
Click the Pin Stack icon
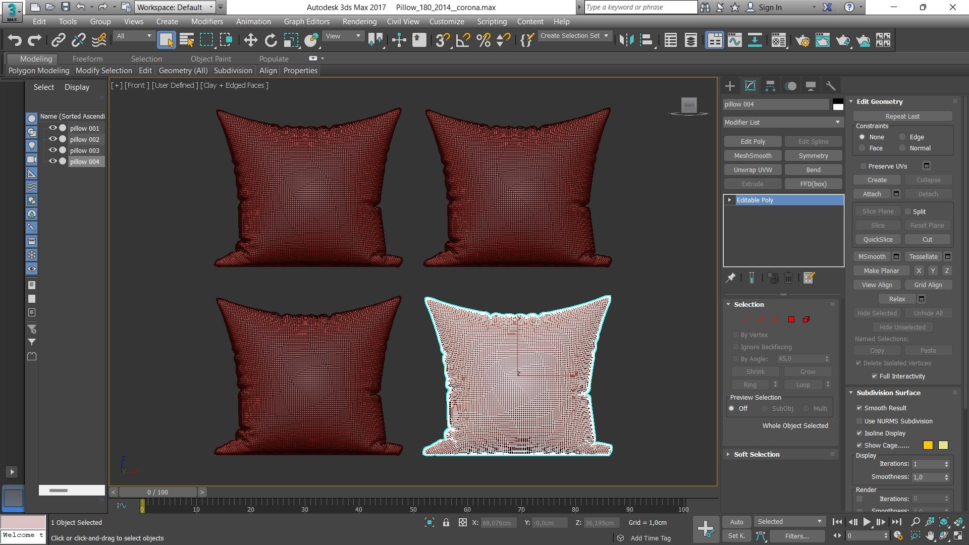730,278
